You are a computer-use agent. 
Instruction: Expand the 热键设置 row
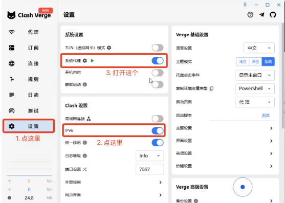(x=225, y=166)
